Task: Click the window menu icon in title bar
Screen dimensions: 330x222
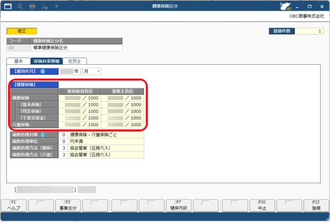Action: 8,6
